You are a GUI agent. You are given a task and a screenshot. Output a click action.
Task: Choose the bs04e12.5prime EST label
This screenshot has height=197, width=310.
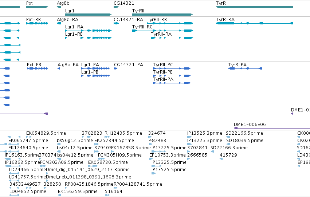(x=75, y=155)
